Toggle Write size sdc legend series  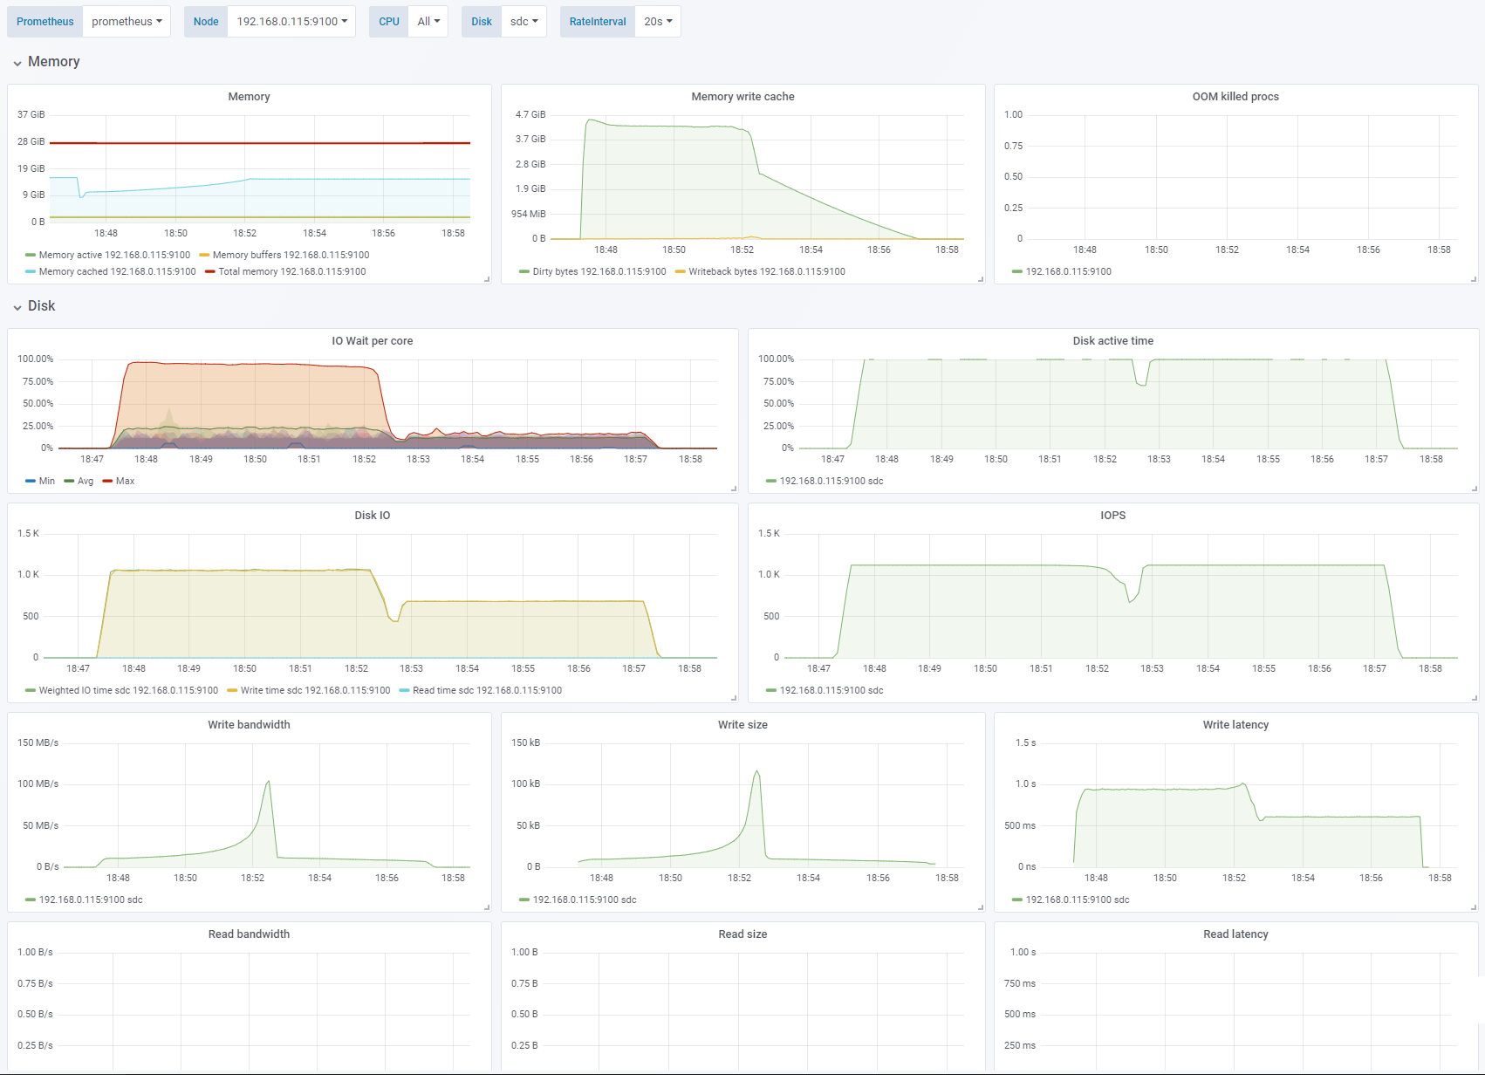click(x=585, y=900)
